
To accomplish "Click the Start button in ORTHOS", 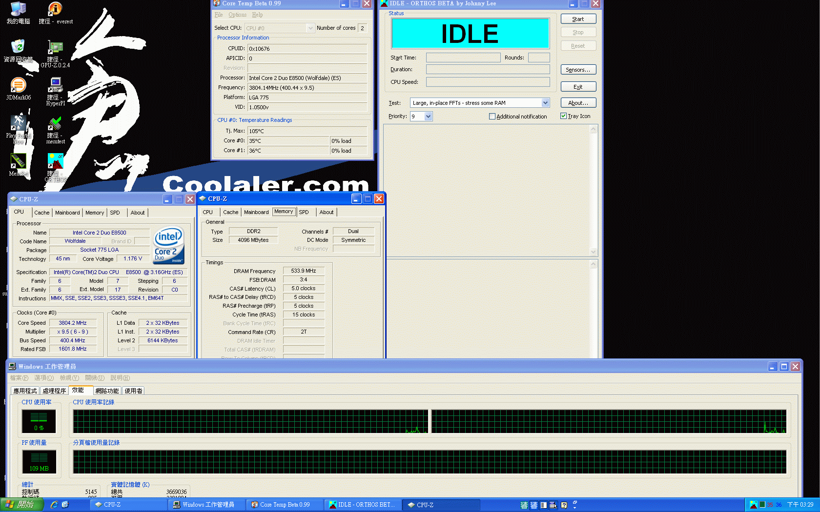I will coord(578,19).
